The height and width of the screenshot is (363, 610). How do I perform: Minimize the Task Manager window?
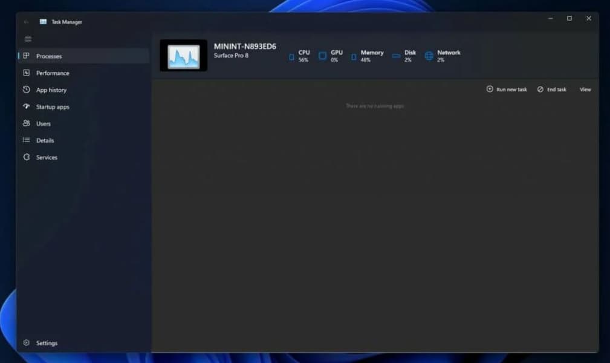551,18
